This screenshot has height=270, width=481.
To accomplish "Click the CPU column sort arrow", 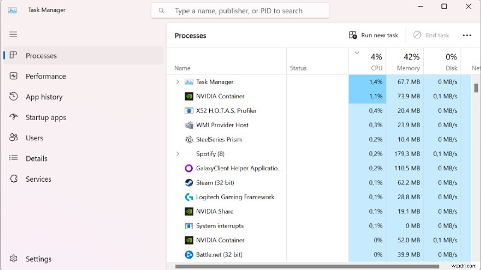I will [357, 53].
